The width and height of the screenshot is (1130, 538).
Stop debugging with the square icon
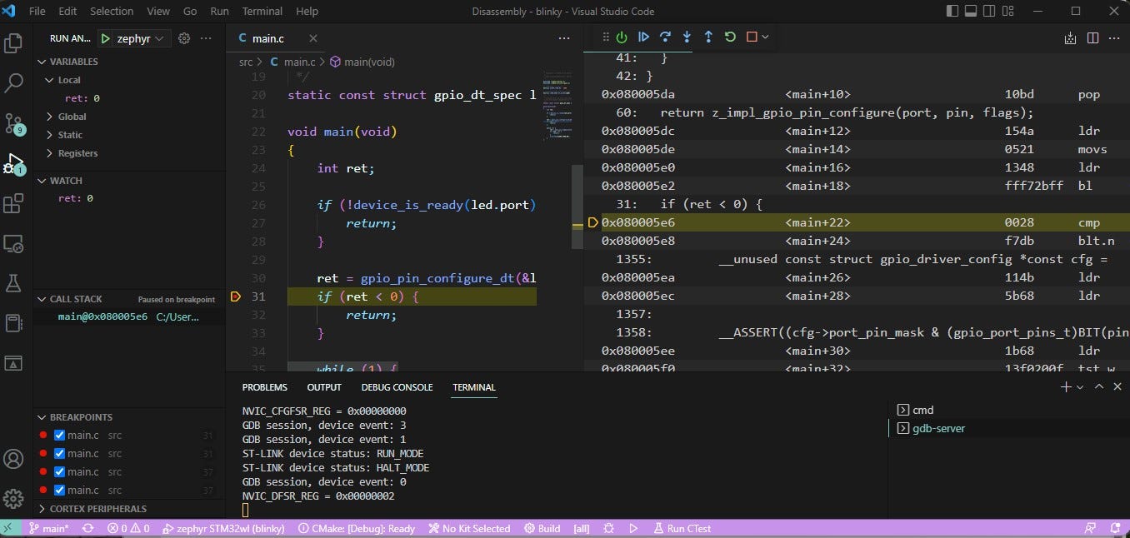coord(752,37)
